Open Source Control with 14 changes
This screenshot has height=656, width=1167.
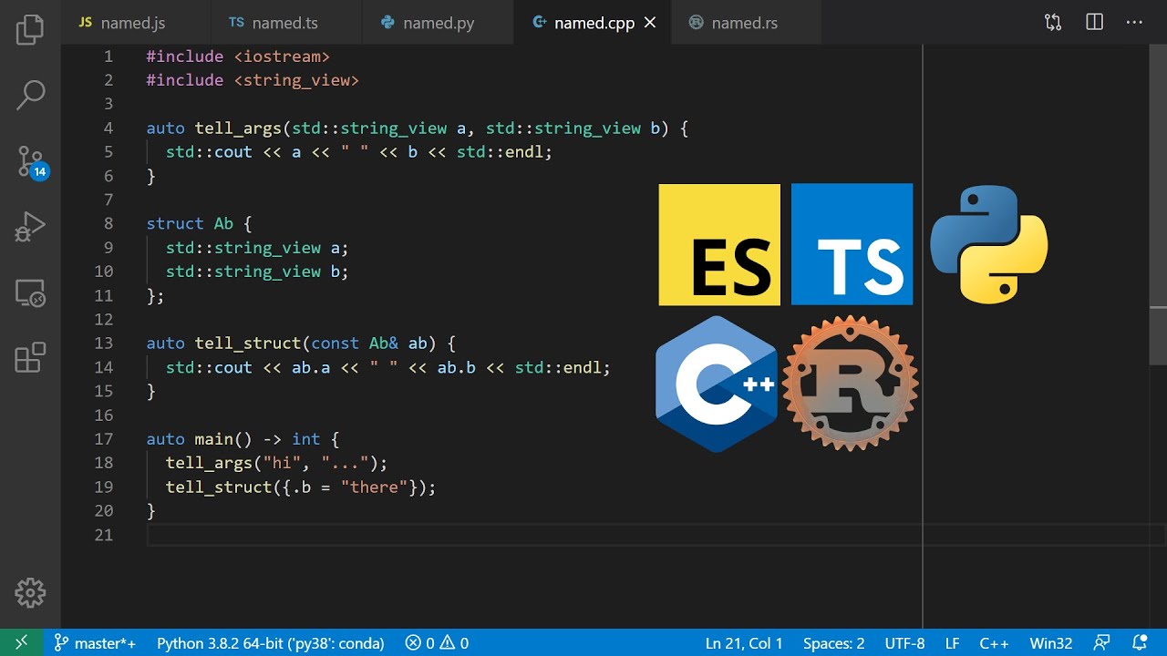click(30, 162)
